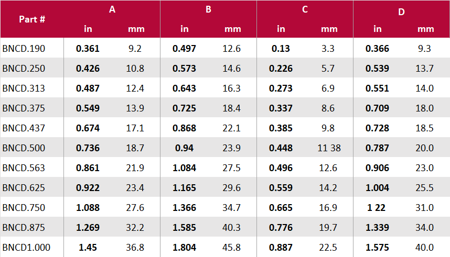Select the 0.725 value for BNCD.375

[184, 108]
